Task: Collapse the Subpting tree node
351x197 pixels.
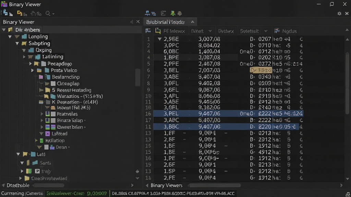Action: pos(17,43)
